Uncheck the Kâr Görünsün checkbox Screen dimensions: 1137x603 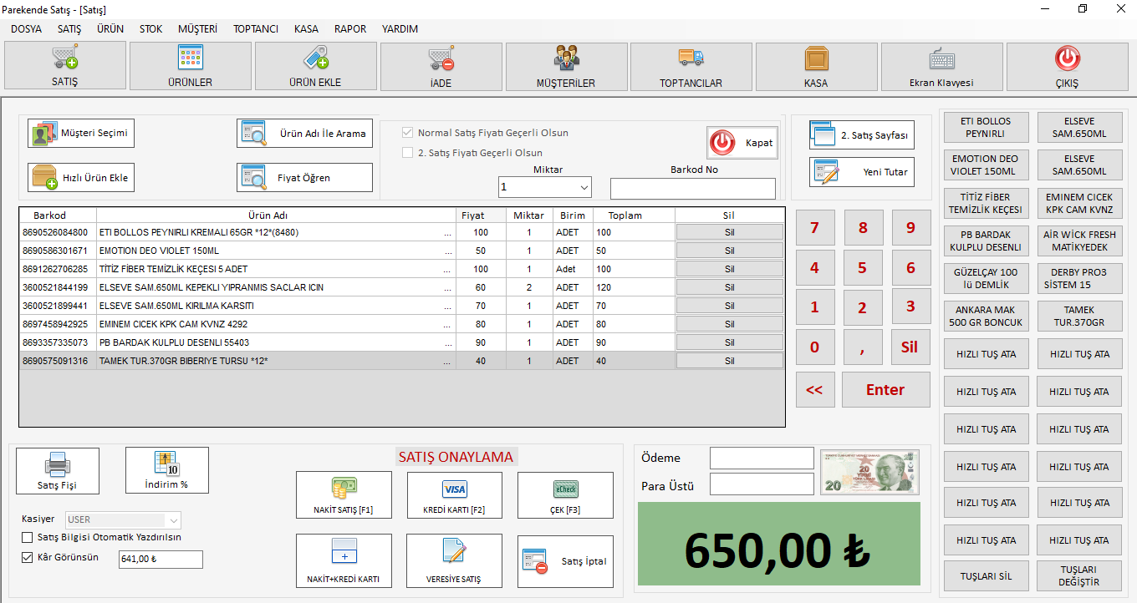pyautogui.click(x=28, y=558)
